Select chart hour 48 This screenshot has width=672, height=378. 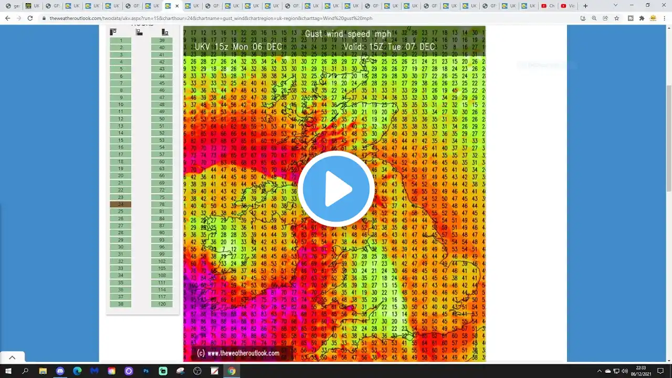[162, 104]
